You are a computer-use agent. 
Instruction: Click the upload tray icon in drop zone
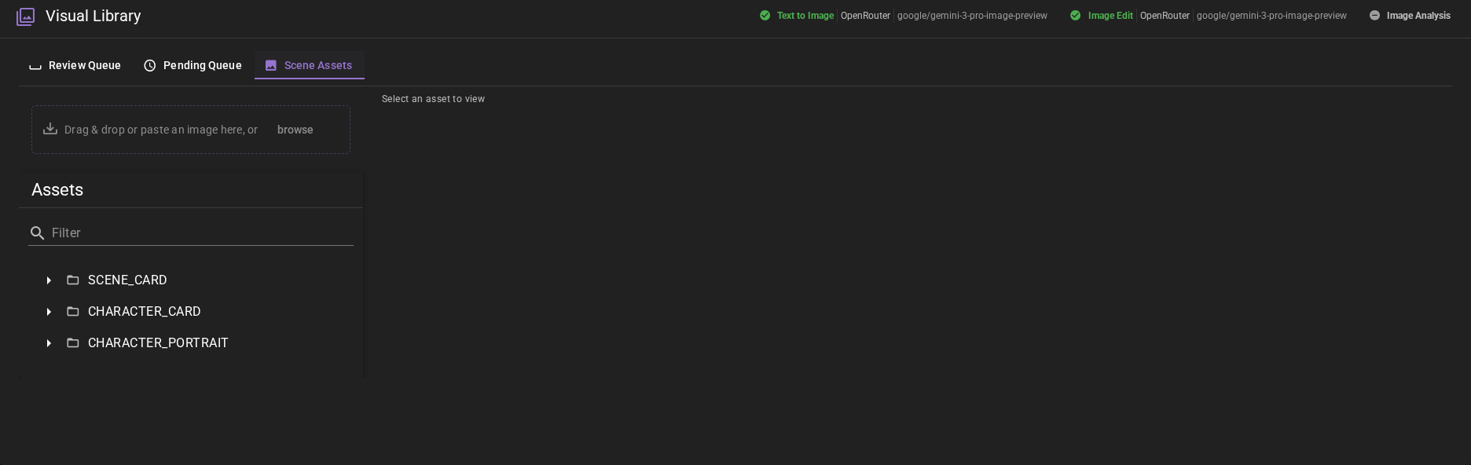tap(50, 129)
